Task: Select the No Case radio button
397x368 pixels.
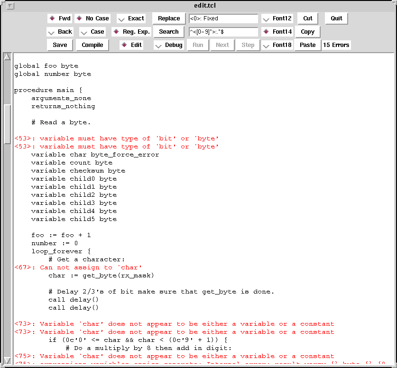Action: click(92, 18)
